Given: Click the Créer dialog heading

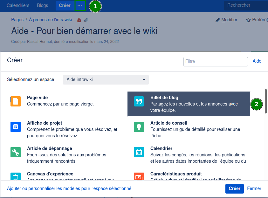Looking at the screenshot, I should pos(15,60).
